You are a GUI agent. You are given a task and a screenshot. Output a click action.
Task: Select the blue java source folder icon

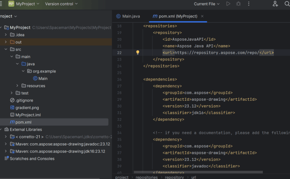click(x=24, y=64)
